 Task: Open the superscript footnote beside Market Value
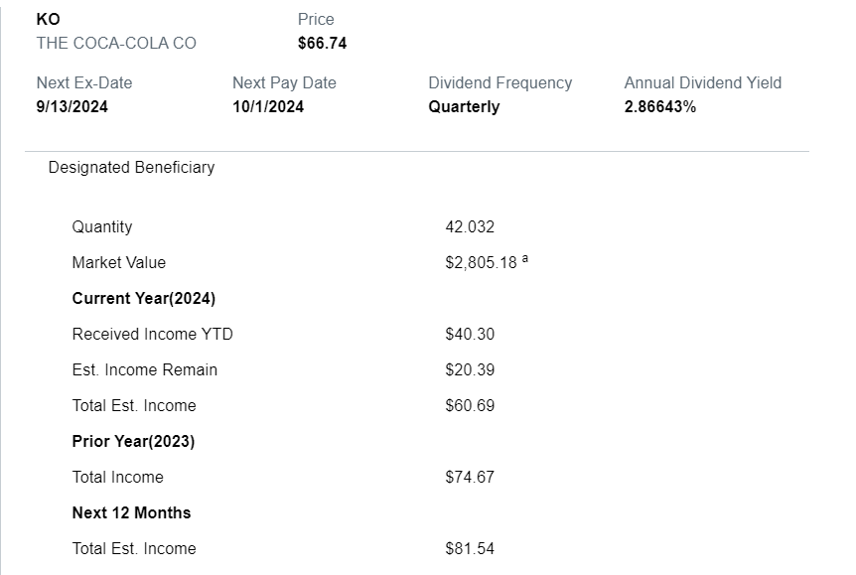pos(525,259)
